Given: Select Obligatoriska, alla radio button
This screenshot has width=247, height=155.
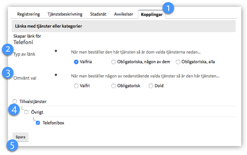Looking at the screenshot, I should pyautogui.click(x=178, y=62).
